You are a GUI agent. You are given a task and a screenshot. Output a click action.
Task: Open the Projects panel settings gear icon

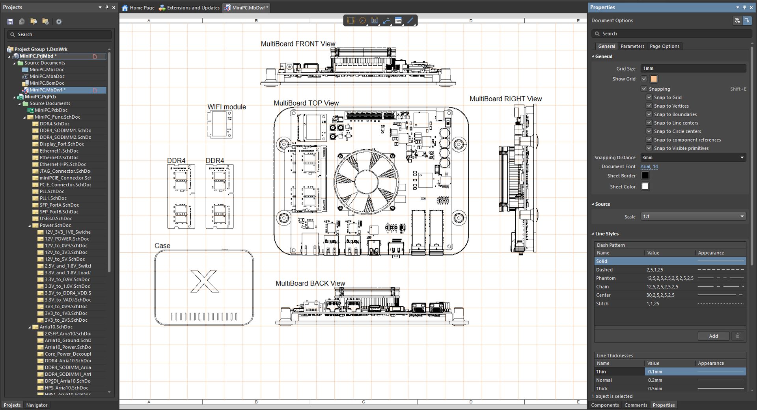[59, 22]
